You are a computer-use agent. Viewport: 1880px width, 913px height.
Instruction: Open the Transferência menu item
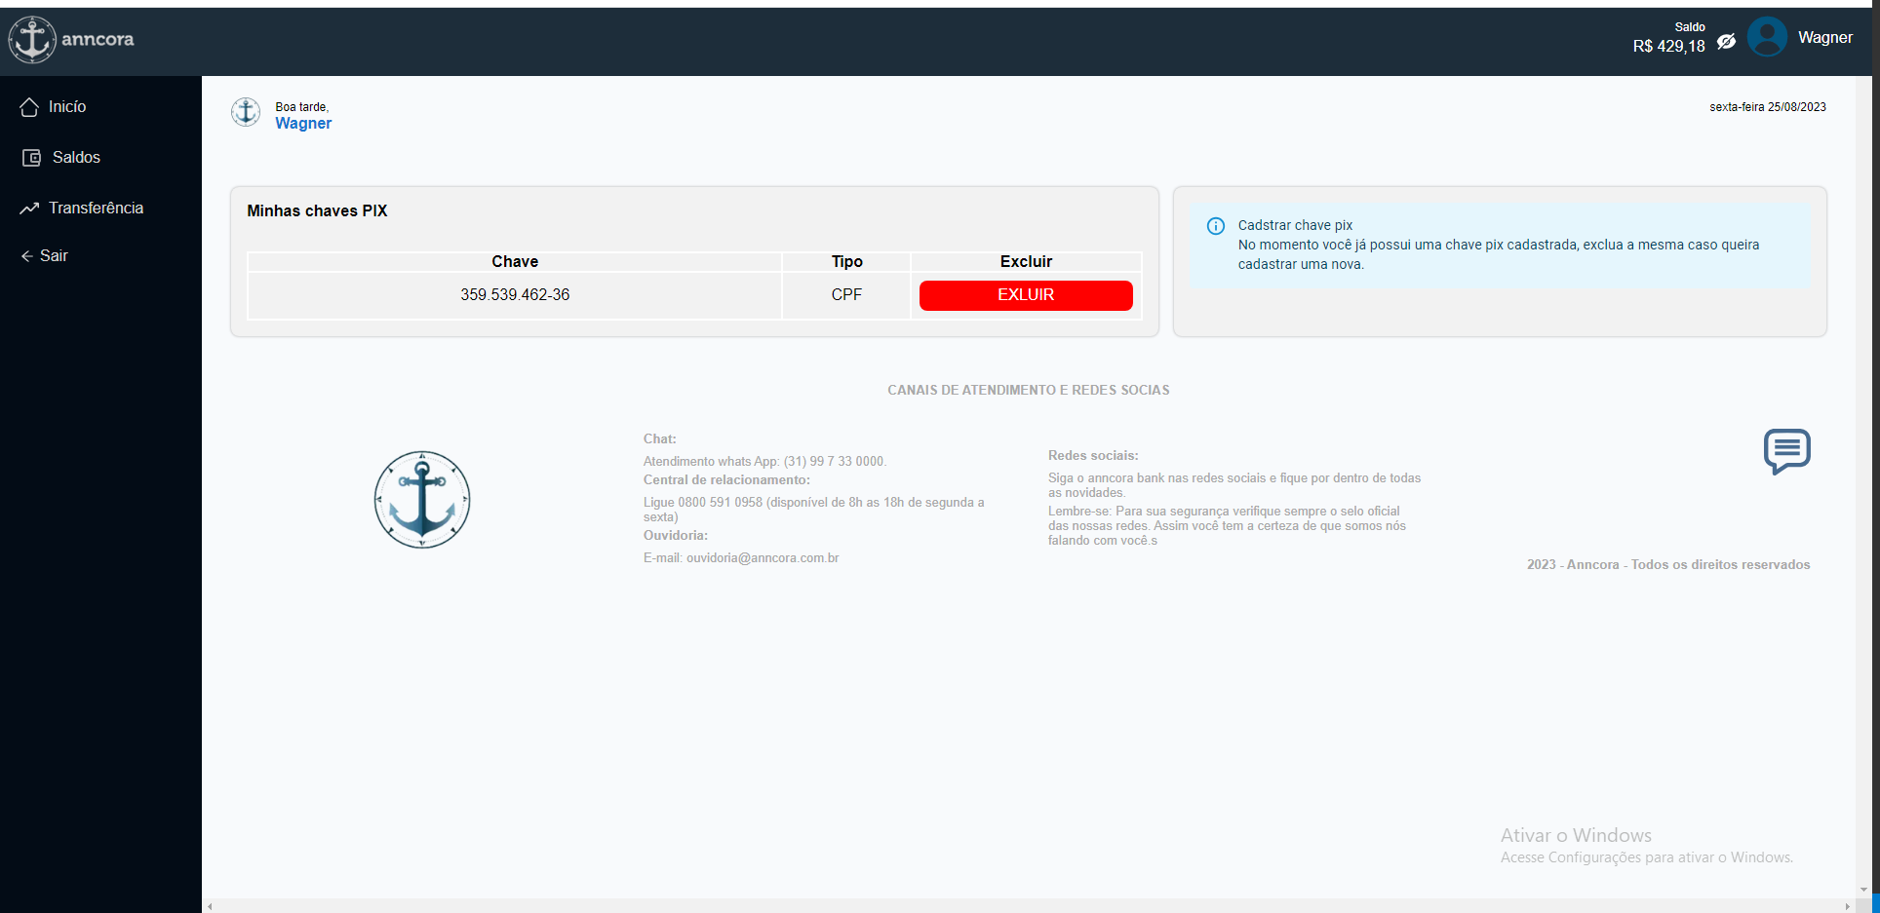[96, 209]
